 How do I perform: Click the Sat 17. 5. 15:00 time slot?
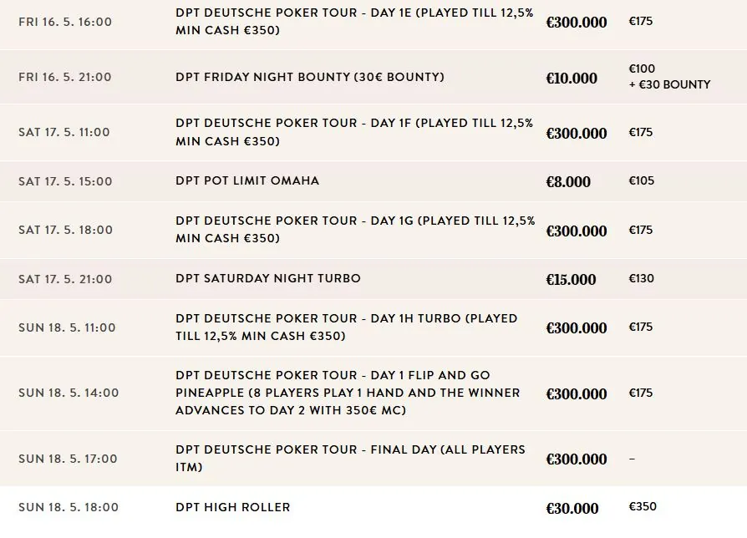click(x=64, y=181)
